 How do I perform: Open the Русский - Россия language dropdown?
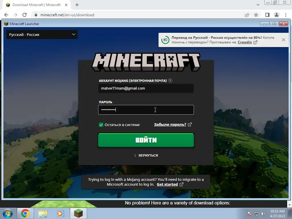42,35
